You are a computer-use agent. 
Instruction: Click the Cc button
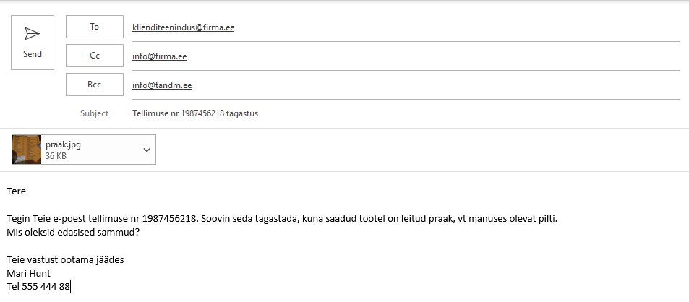tap(95, 56)
